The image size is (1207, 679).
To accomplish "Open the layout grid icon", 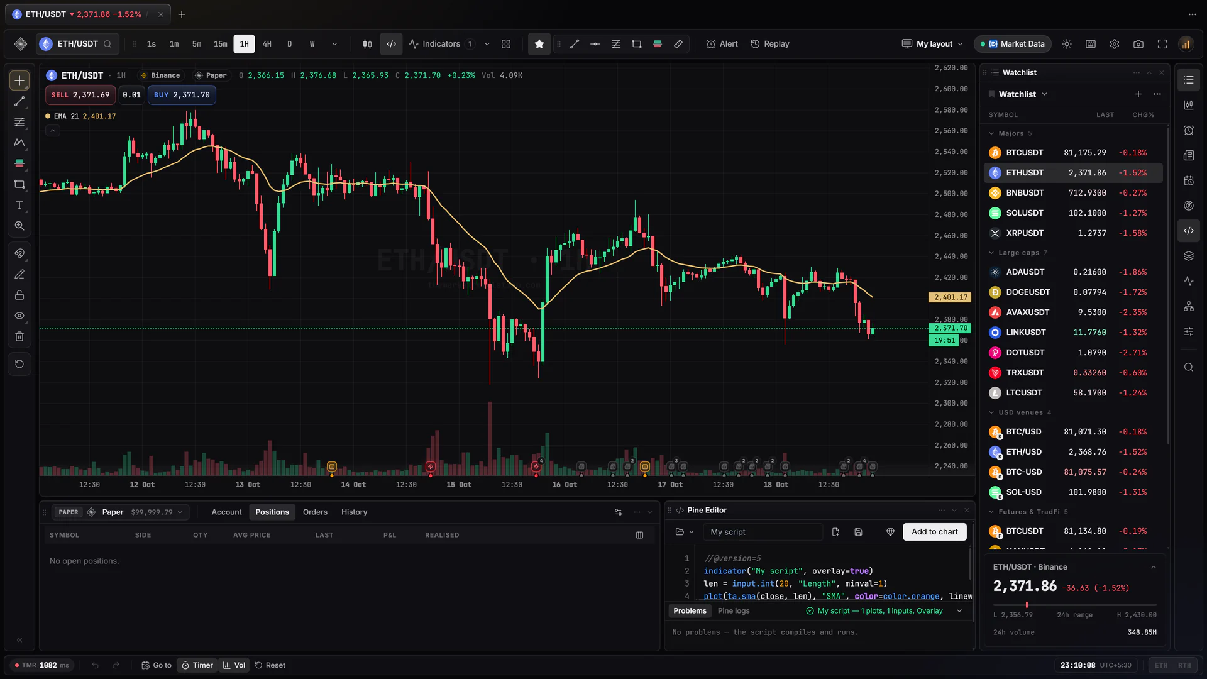I will (x=506, y=44).
